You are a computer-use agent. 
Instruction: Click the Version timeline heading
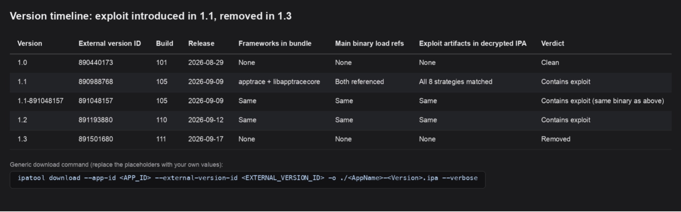[150, 16]
